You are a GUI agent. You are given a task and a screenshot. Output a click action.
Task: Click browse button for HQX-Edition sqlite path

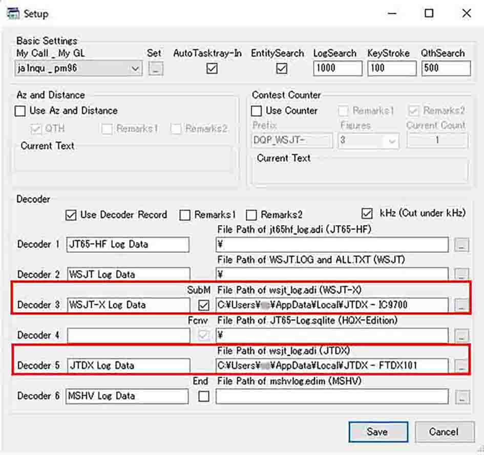pyautogui.click(x=461, y=336)
